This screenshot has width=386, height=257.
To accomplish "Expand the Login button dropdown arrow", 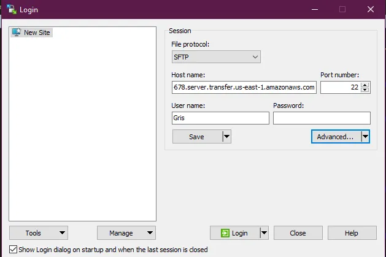I will (x=264, y=233).
